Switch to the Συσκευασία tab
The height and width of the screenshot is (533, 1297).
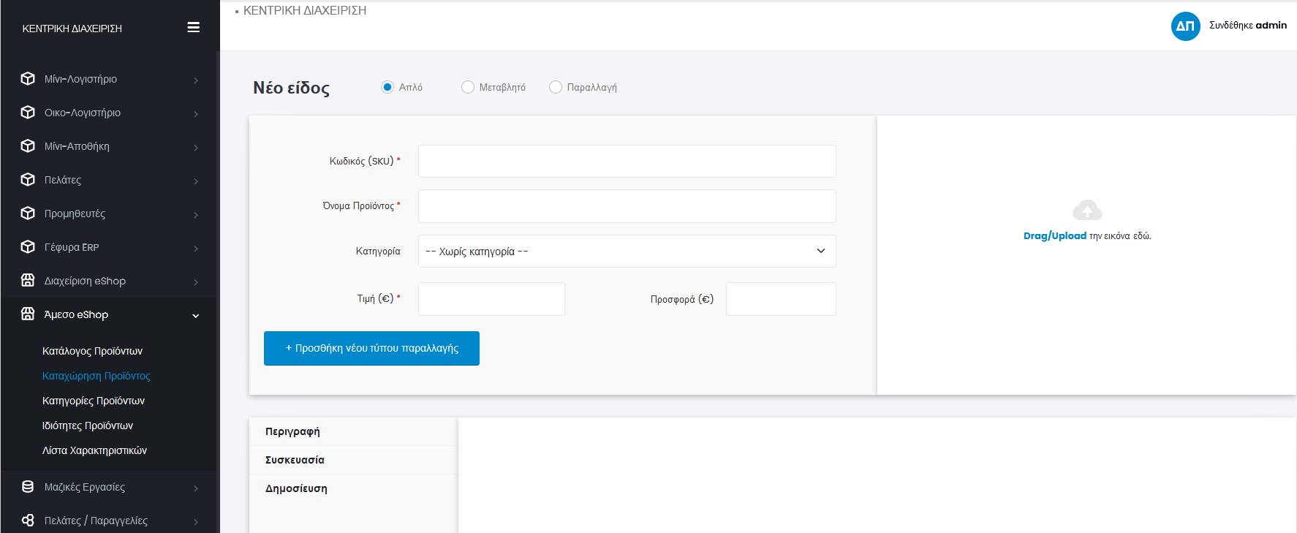click(x=295, y=460)
